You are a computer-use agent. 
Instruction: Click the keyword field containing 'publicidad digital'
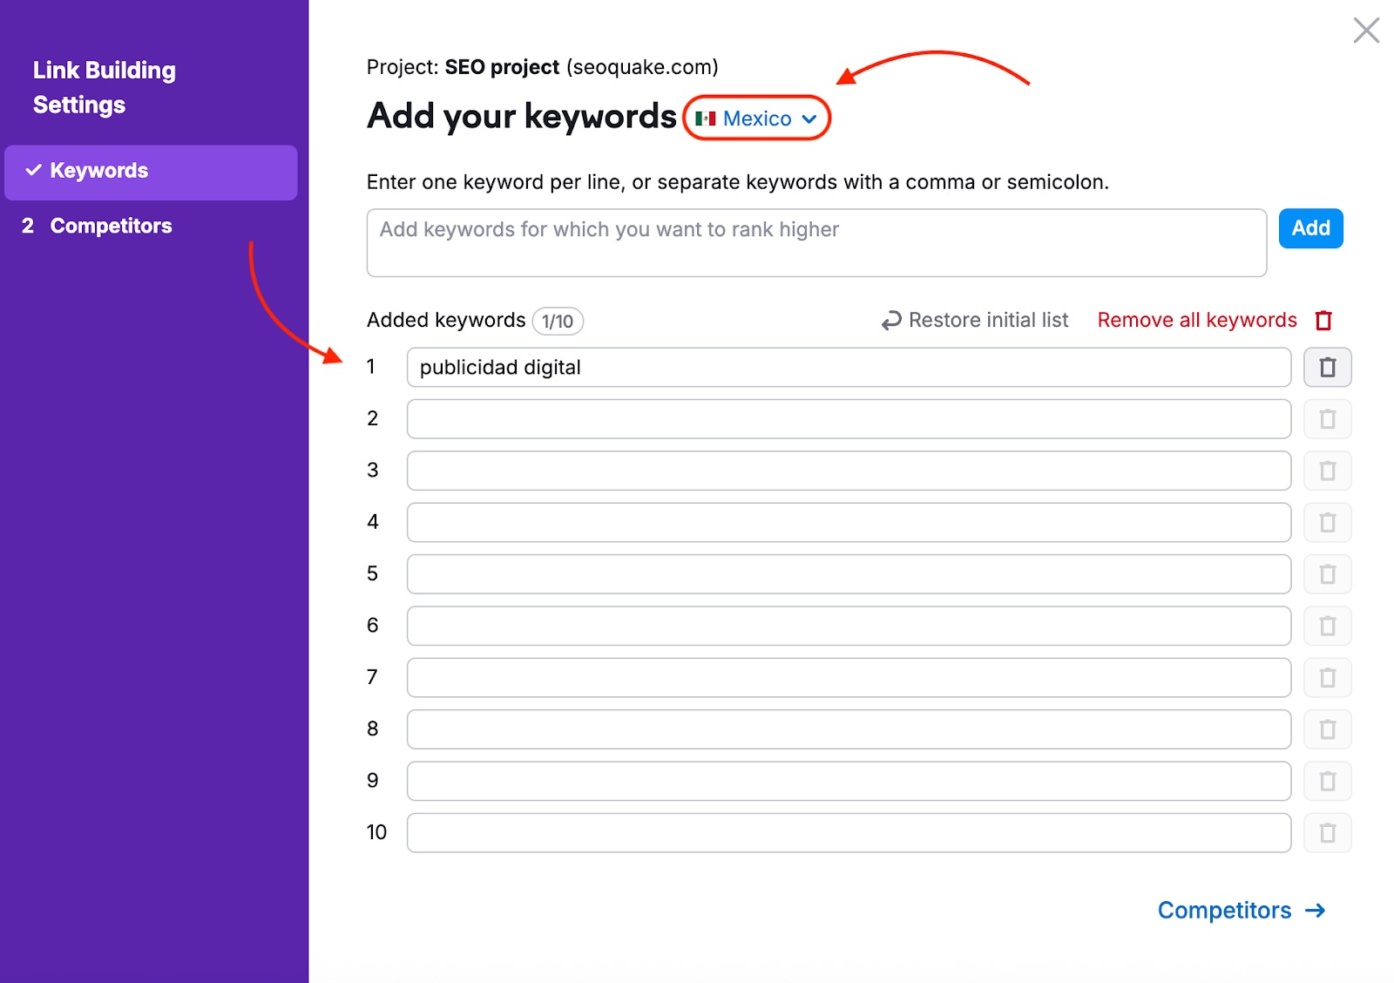(848, 367)
